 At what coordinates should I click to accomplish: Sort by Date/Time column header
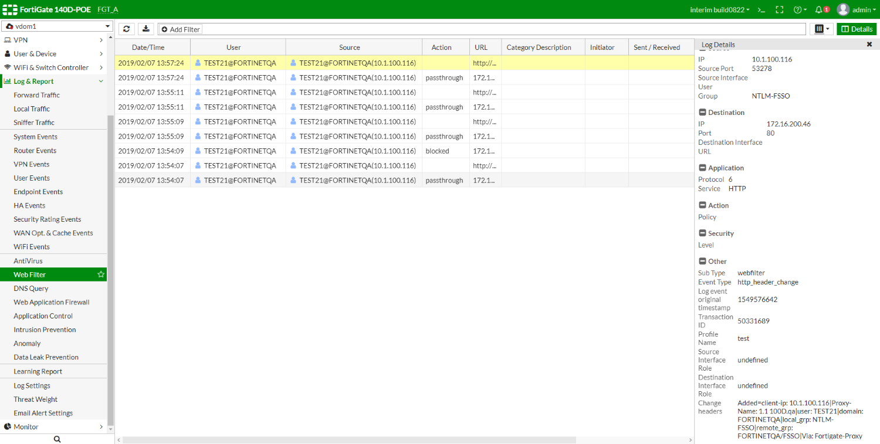[153, 48]
